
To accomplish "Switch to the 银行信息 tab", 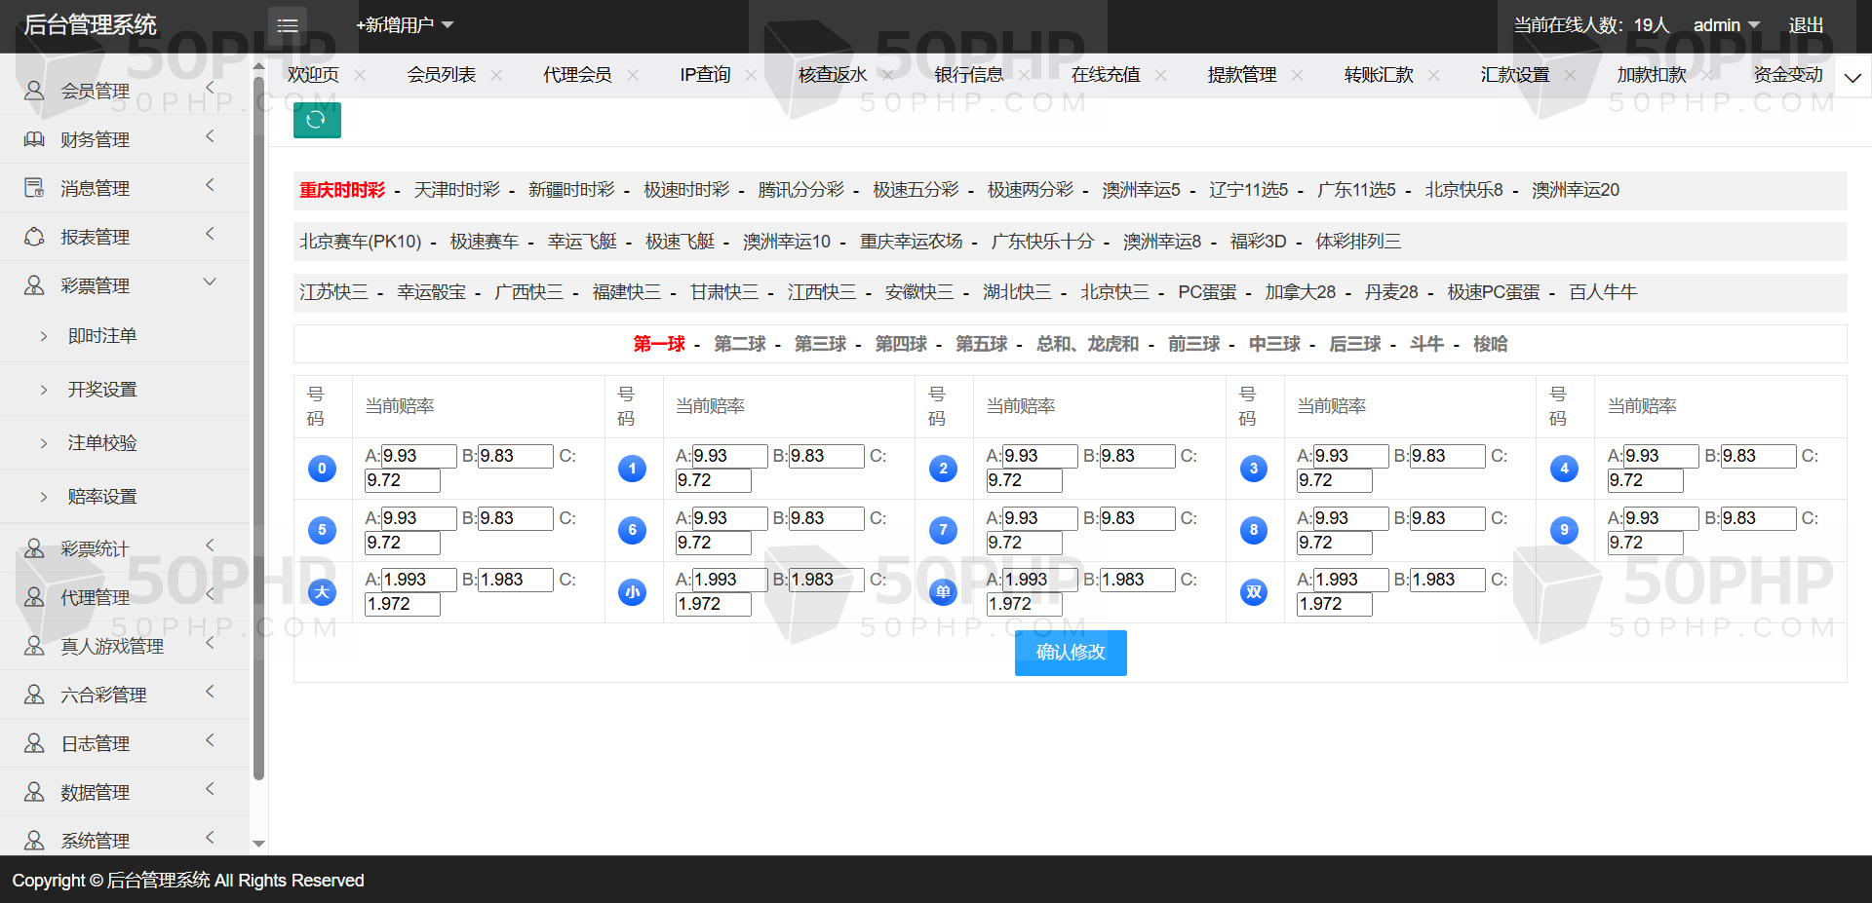I will point(968,75).
